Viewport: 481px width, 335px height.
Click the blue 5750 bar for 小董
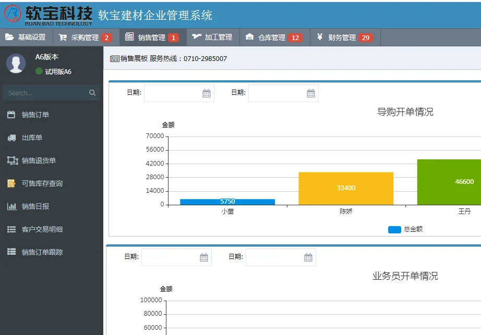click(x=227, y=202)
